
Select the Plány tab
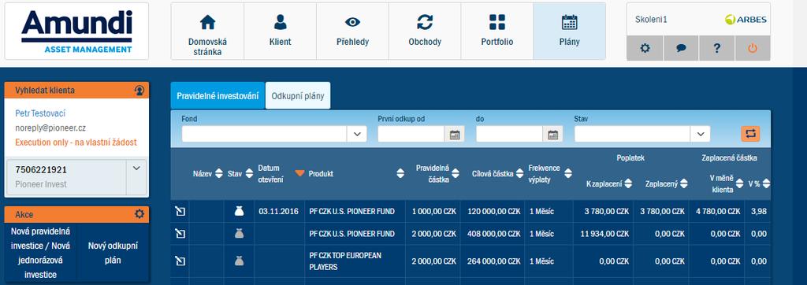pos(569,31)
